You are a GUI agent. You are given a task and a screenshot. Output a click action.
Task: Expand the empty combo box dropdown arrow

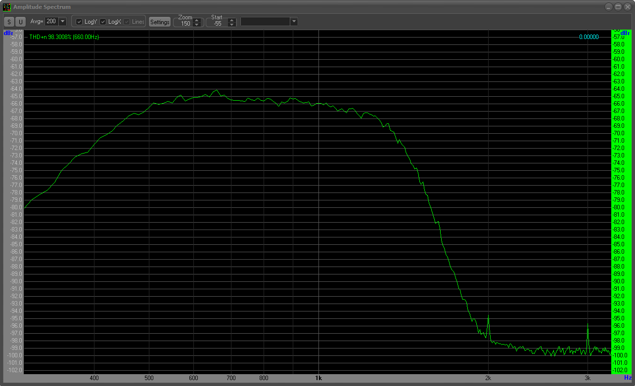(294, 22)
